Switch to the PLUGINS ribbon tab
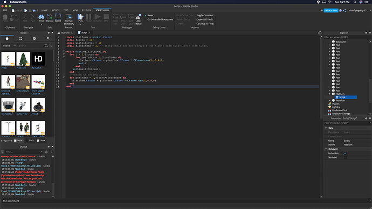Viewport: 372px width, 209px height. 86,10
